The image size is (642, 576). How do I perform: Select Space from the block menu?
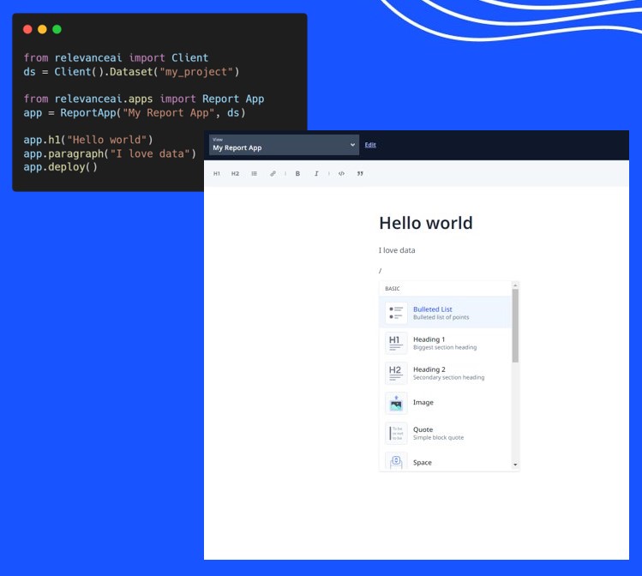point(445,462)
